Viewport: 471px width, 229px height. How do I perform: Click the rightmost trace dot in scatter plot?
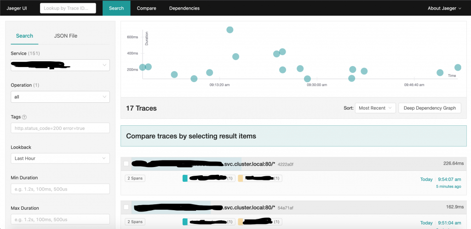tap(458, 67)
